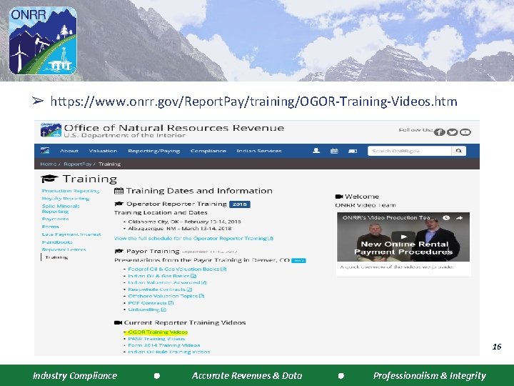Open highlighted OGOR Training Videos link
Screen dimensions: 514x386
pyautogui.click(x=158, y=332)
